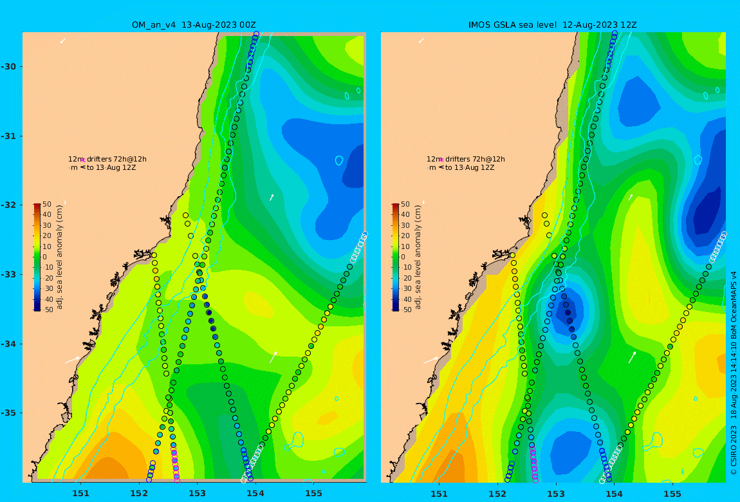Click the magenta drifter circles at the OM_an_v4 map's bottom
Image resolution: width=740 pixels, height=502 pixels.
tap(175, 462)
